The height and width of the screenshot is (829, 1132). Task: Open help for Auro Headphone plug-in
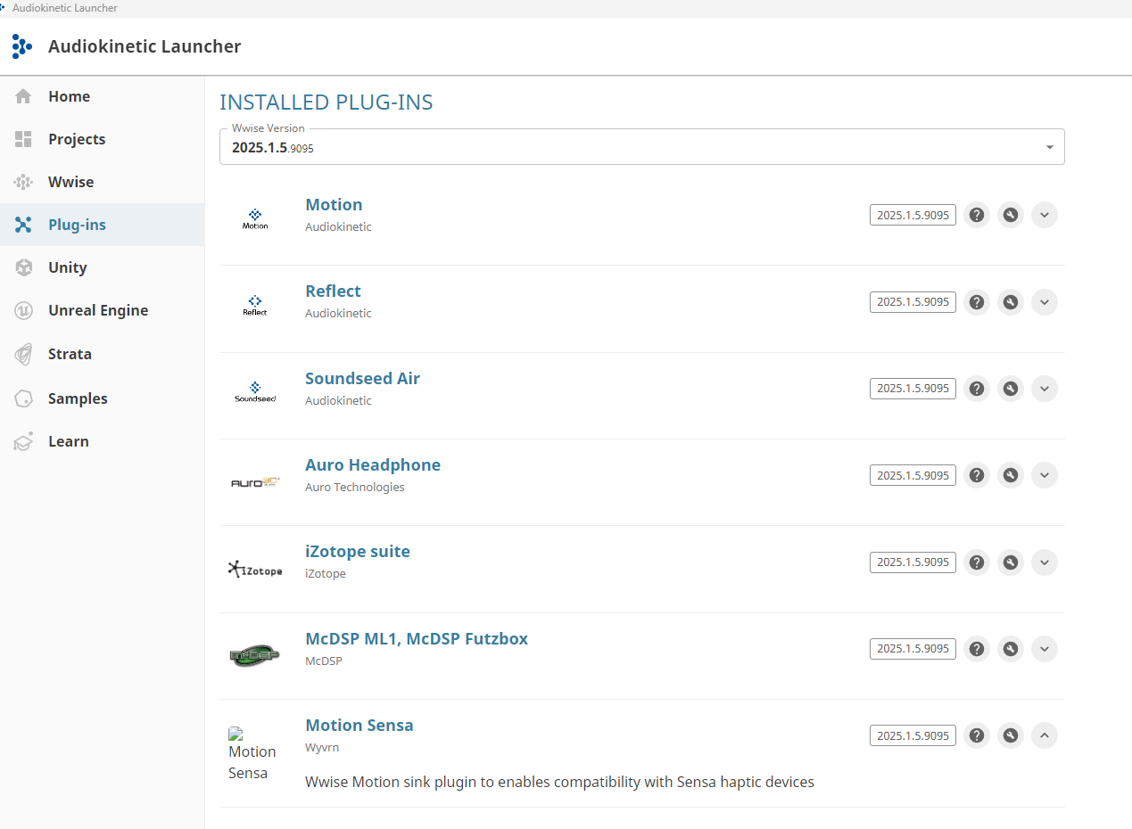(x=977, y=475)
